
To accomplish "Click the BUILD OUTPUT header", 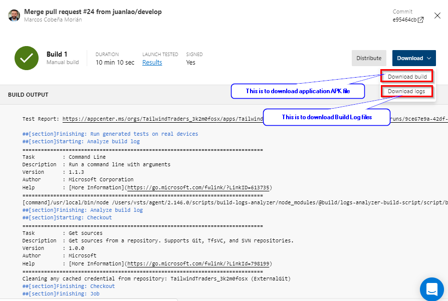I will point(28,95).
